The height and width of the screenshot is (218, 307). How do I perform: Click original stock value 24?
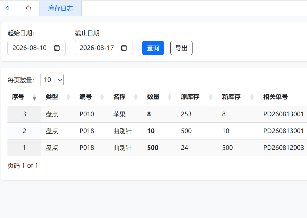tap(185, 147)
